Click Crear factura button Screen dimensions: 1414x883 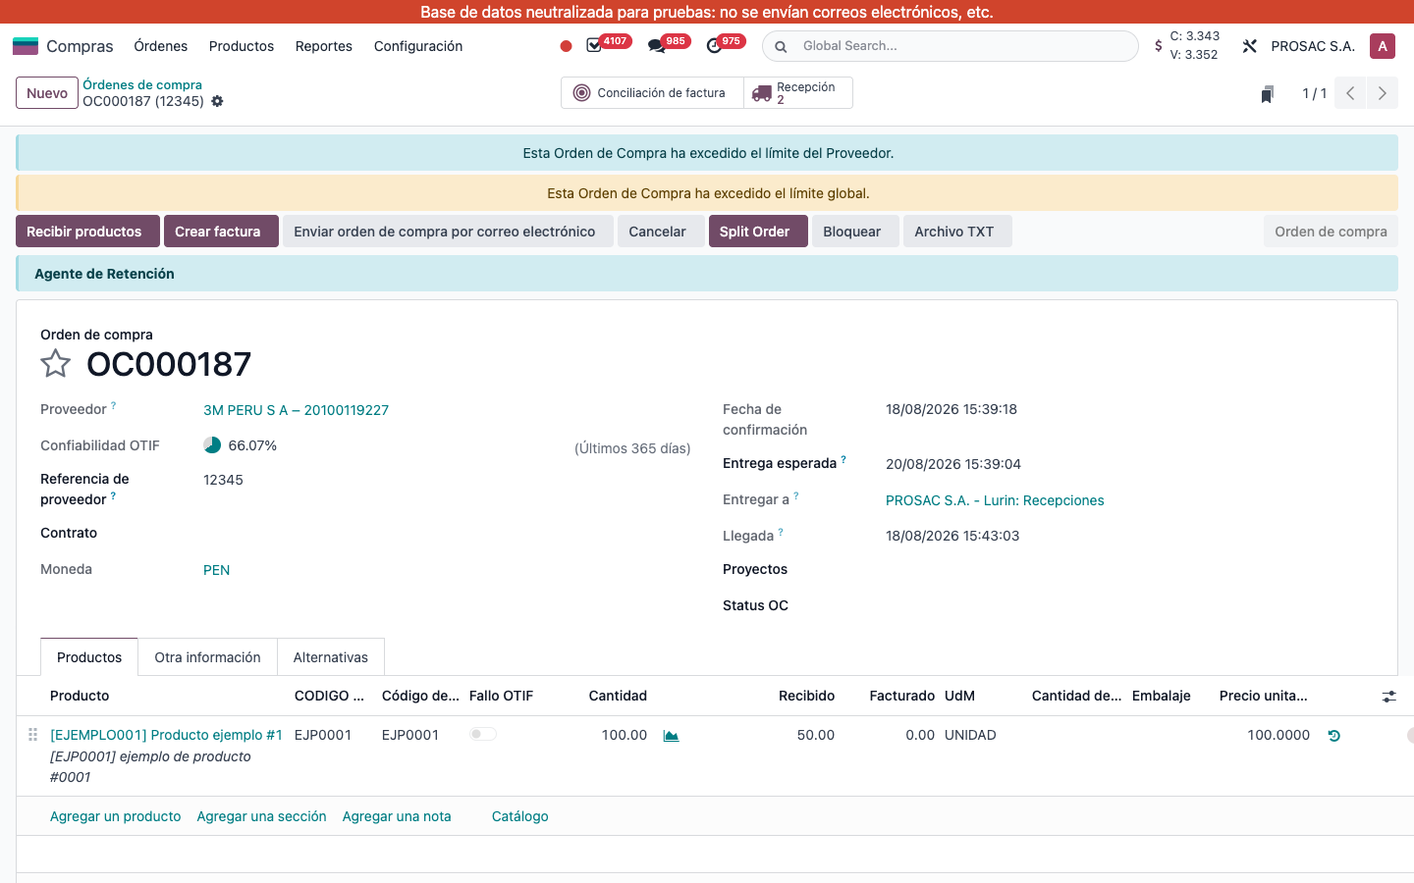pyautogui.click(x=221, y=232)
